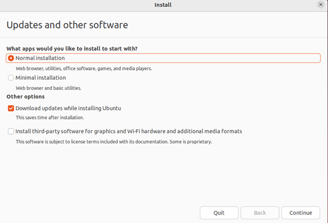Enable the third-party software checkbox box
Viewport: 328px width, 223px height.
pos(11,132)
